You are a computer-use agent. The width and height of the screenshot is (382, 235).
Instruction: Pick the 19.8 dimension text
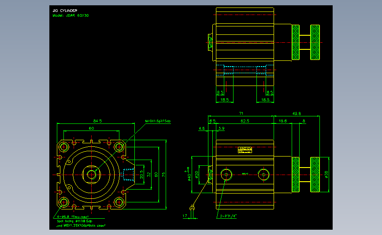click(x=282, y=121)
